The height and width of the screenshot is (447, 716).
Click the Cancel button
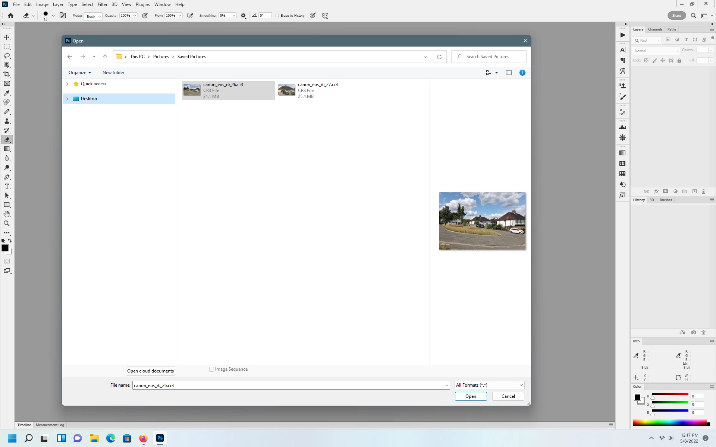(508, 396)
